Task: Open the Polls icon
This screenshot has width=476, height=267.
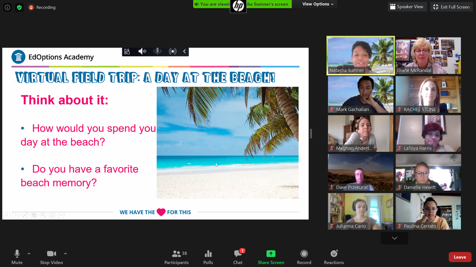Action: coord(208,257)
